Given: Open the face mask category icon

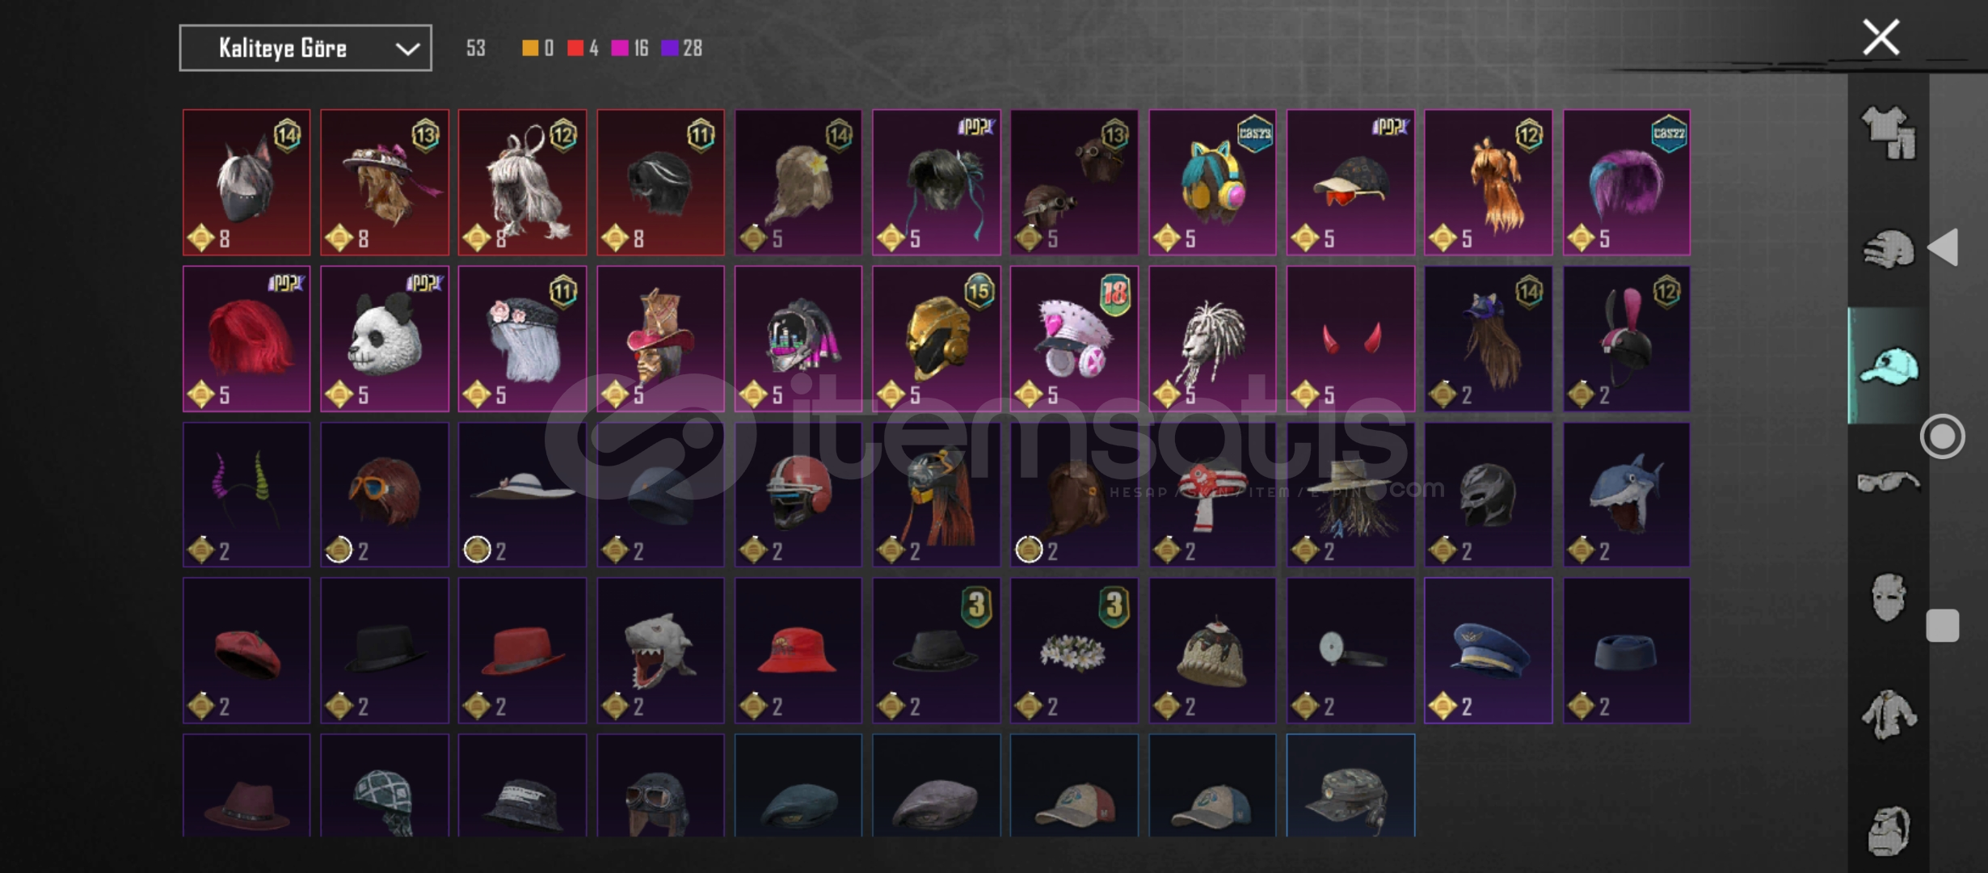Looking at the screenshot, I should (1889, 597).
